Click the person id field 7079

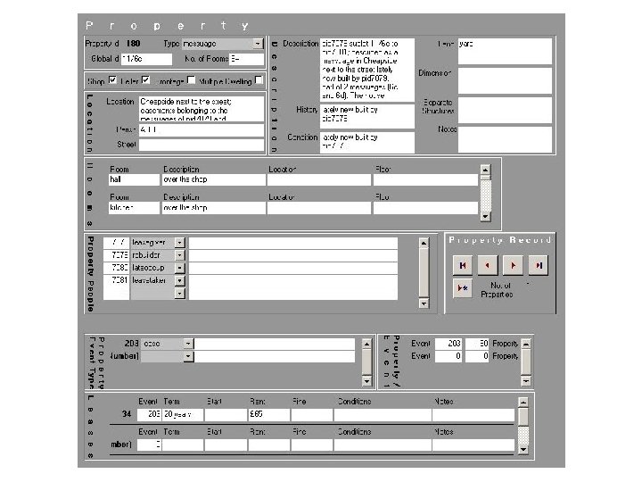coord(116,255)
